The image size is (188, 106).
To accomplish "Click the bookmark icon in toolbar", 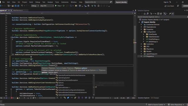I will [98, 6].
